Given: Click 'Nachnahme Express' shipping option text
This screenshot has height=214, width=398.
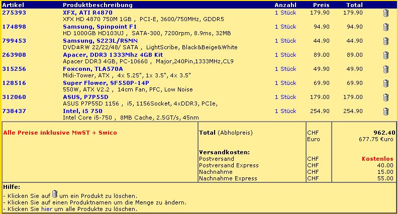Looking at the screenshot, I should [228, 178].
